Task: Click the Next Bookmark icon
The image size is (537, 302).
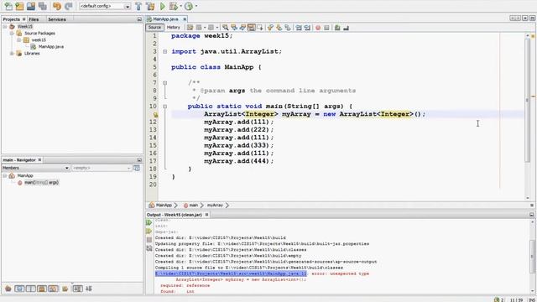Action: [279, 28]
